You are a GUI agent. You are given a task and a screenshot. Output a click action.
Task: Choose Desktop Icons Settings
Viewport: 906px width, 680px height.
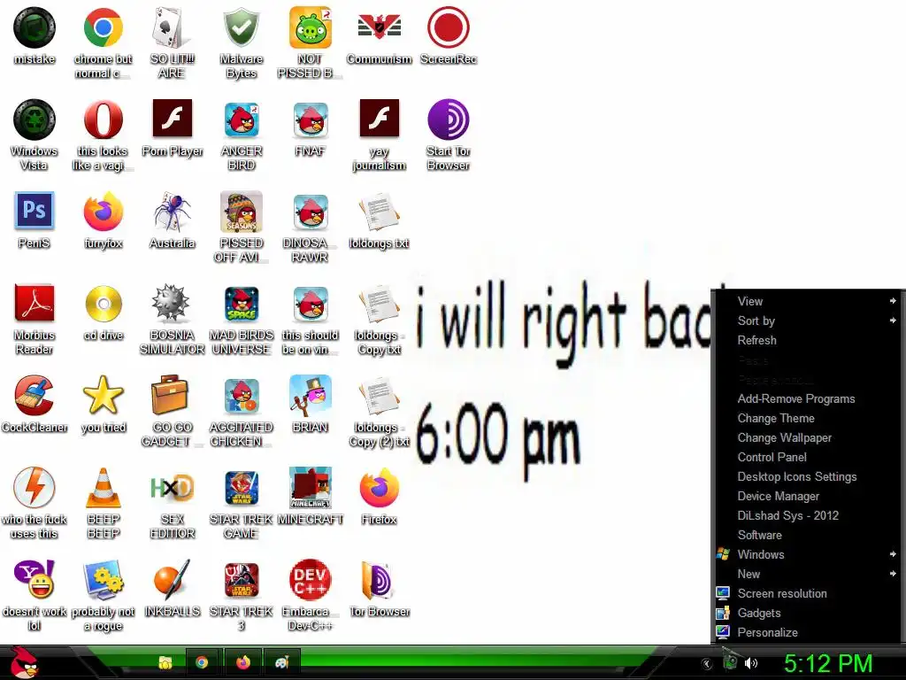807,477
